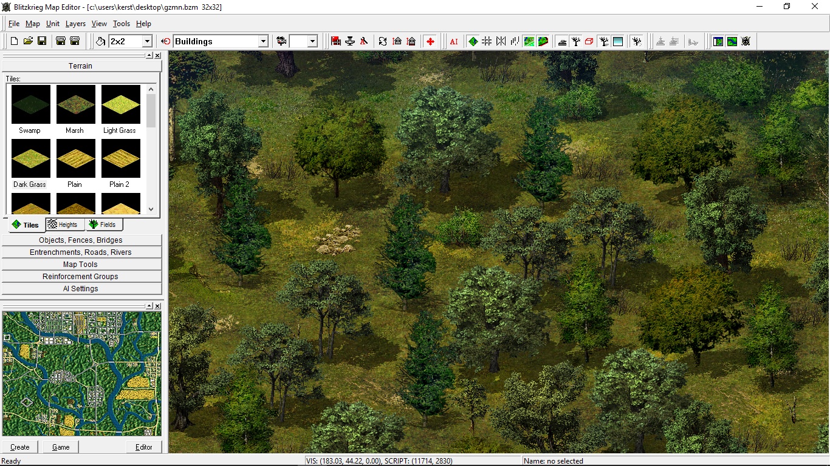Open the Tools menu
The image size is (830, 466).
click(x=122, y=24)
